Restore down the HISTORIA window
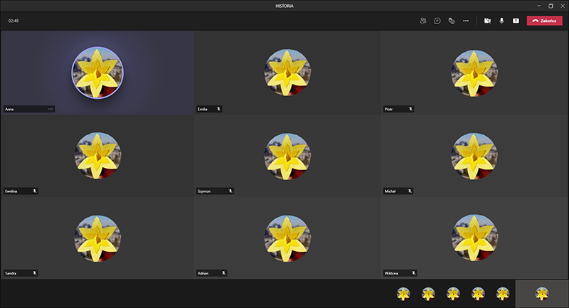 click(x=550, y=6)
